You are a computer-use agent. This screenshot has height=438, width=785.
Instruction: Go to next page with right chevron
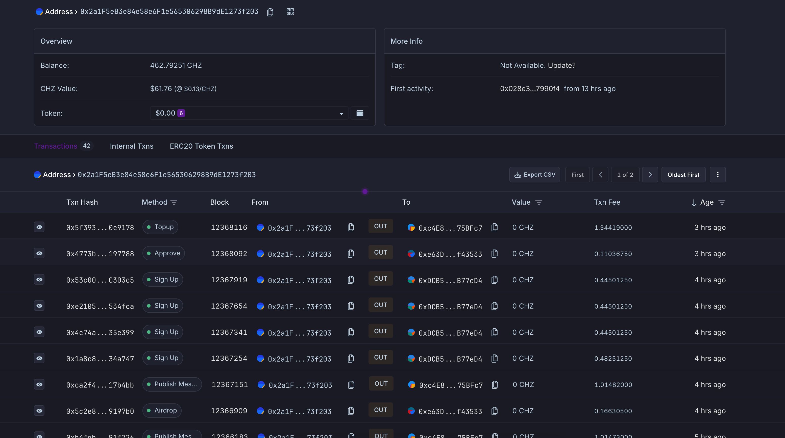coord(650,175)
